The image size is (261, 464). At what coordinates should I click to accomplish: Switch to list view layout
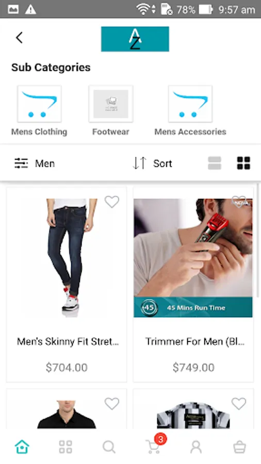click(215, 163)
